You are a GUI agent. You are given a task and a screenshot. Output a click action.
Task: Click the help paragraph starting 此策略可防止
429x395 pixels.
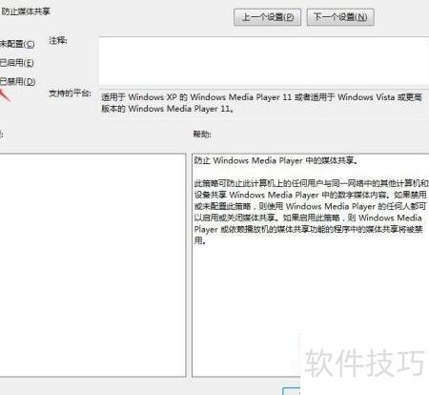pyautogui.click(x=311, y=212)
